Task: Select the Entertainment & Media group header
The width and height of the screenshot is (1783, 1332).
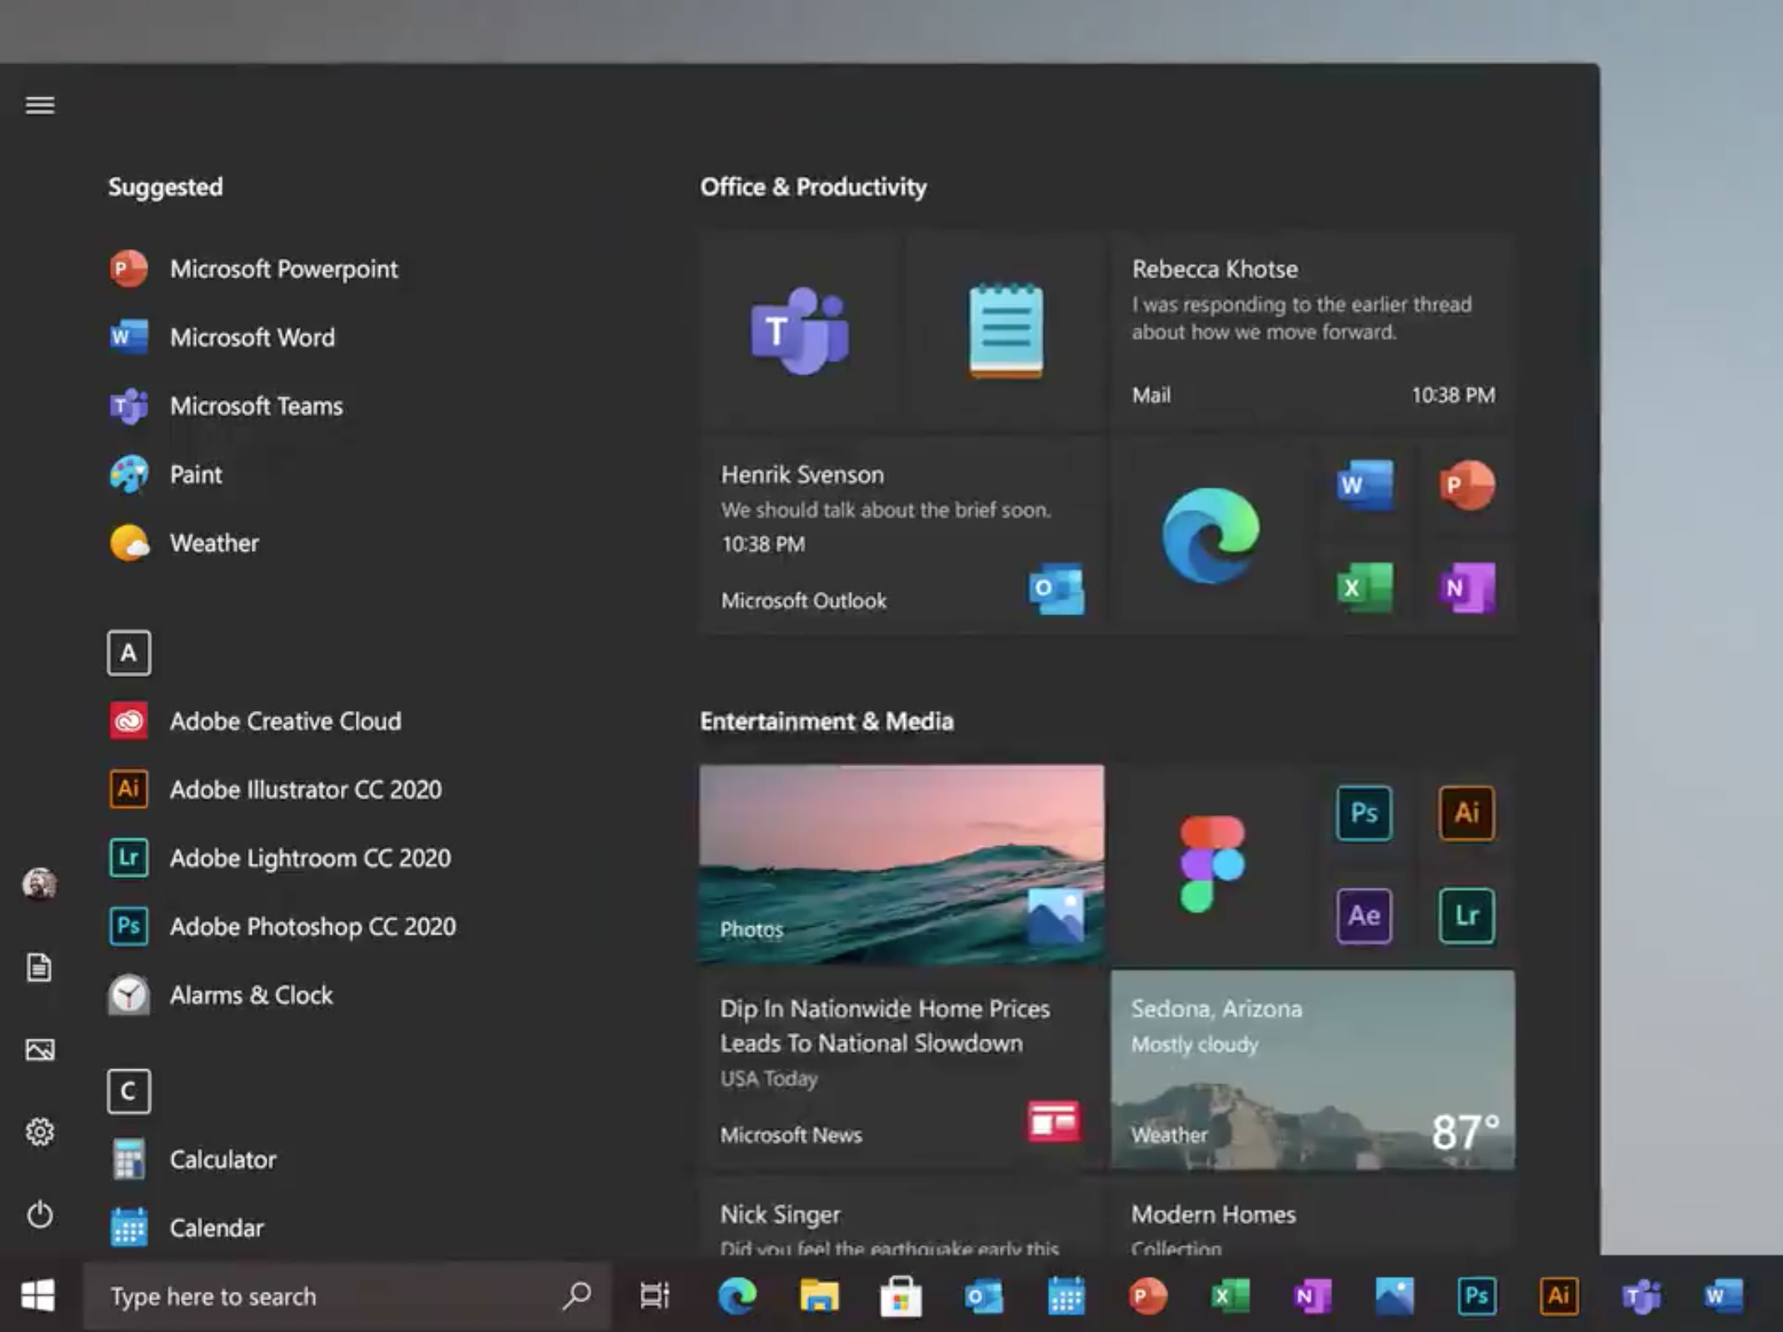Action: 827,721
